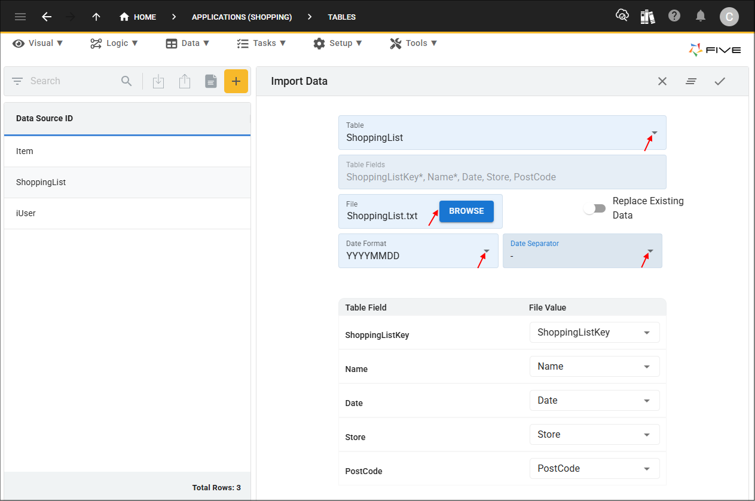Open Help via the question mark icon
The width and height of the screenshot is (755, 501).
(674, 16)
